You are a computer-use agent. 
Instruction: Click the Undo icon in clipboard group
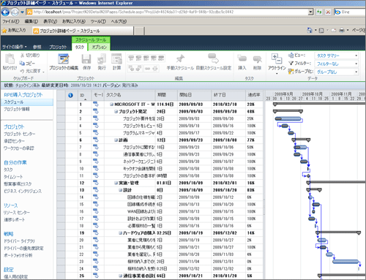tap(23, 71)
